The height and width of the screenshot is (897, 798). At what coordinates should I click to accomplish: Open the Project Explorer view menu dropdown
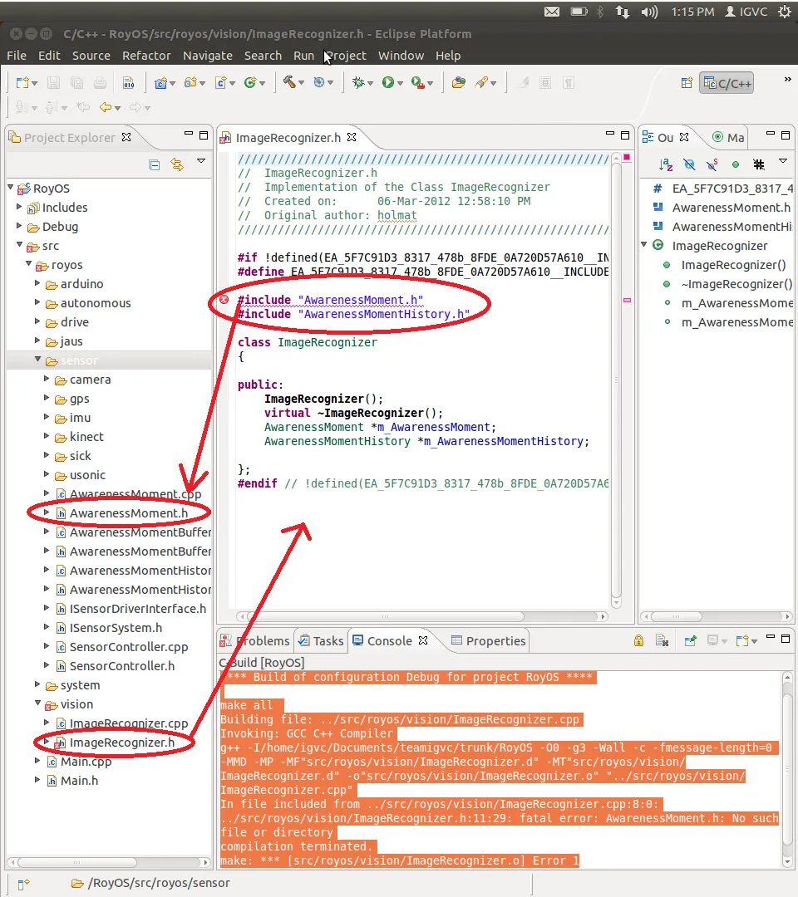pyautogui.click(x=200, y=162)
